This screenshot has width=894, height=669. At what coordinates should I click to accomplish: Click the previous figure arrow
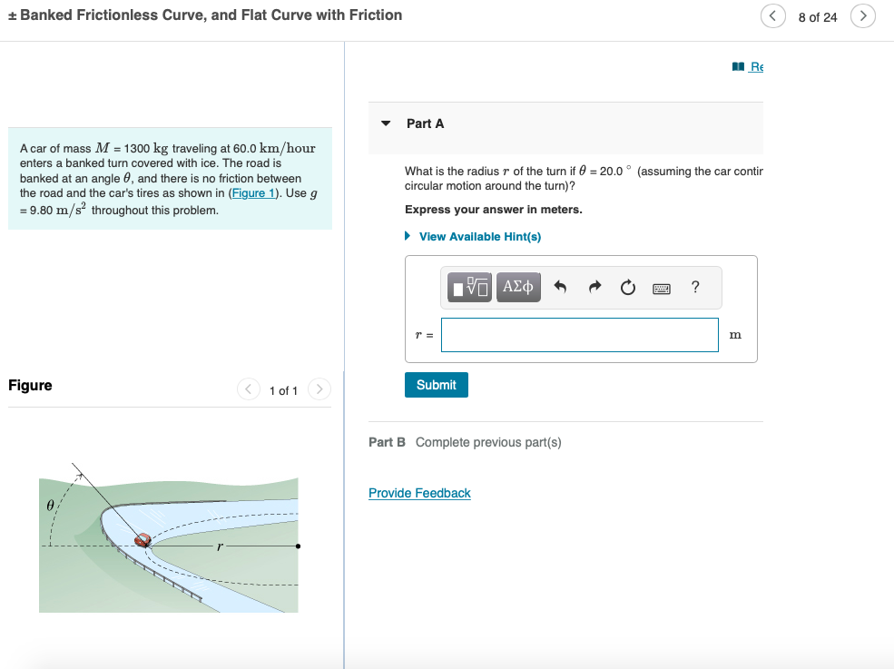coord(249,389)
